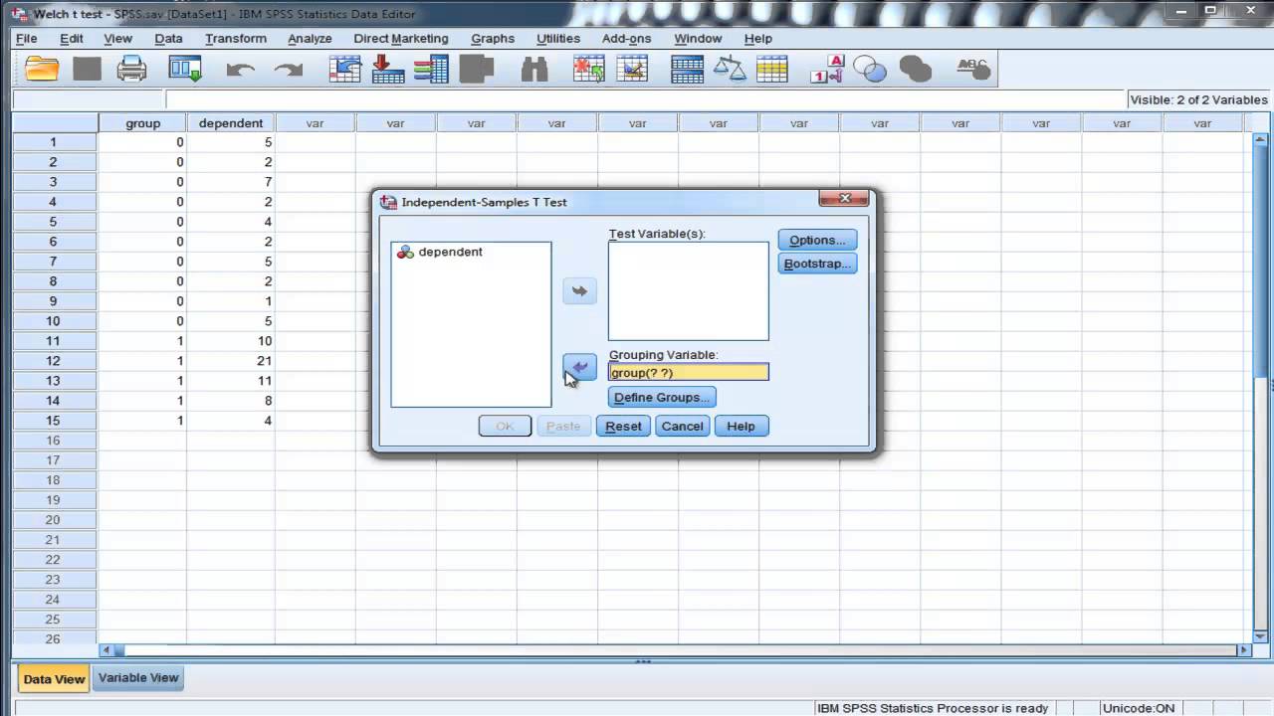Click the Grouping Variable field group(? ?)

[688, 372]
